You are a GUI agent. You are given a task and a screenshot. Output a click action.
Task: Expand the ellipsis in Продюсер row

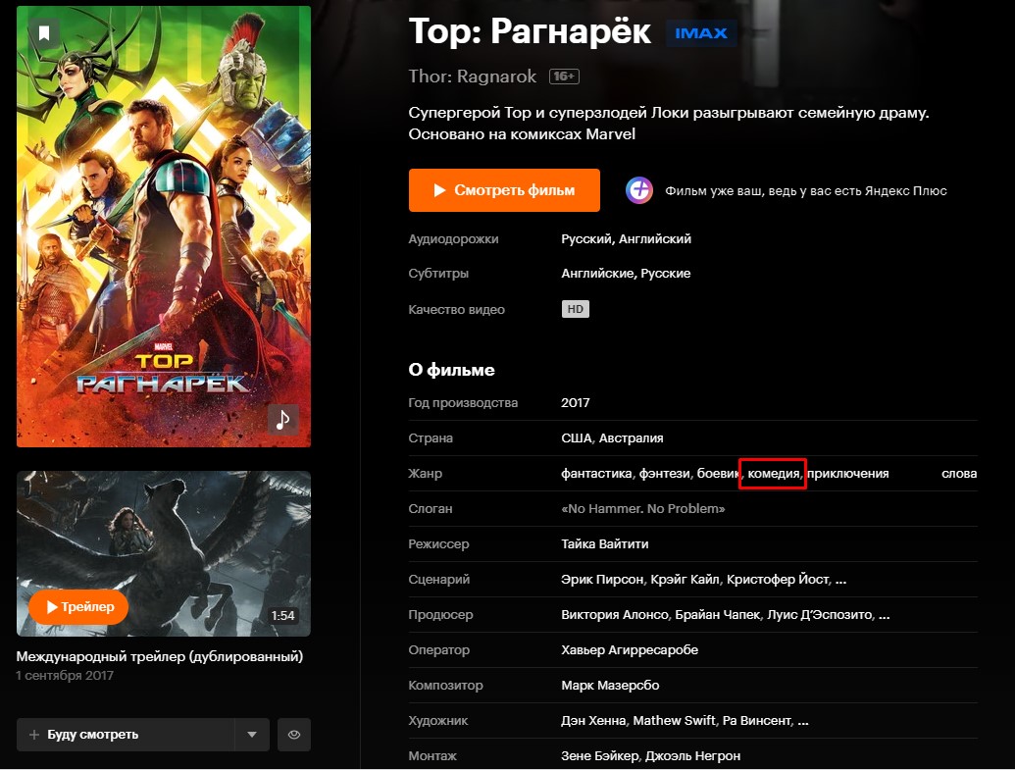885,616
